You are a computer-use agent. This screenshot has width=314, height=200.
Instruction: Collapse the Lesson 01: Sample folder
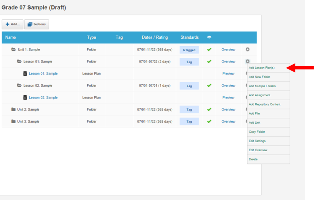[x=19, y=61]
